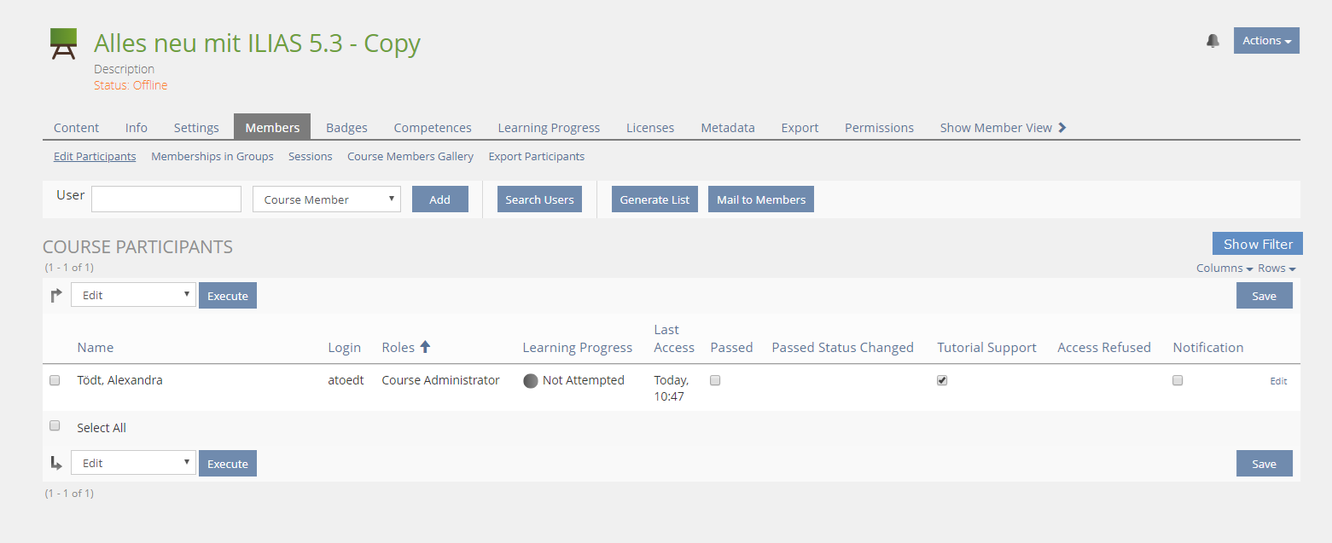Open the Permissions tab
This screenshot has width=1332, height=543.
point(879,128)
